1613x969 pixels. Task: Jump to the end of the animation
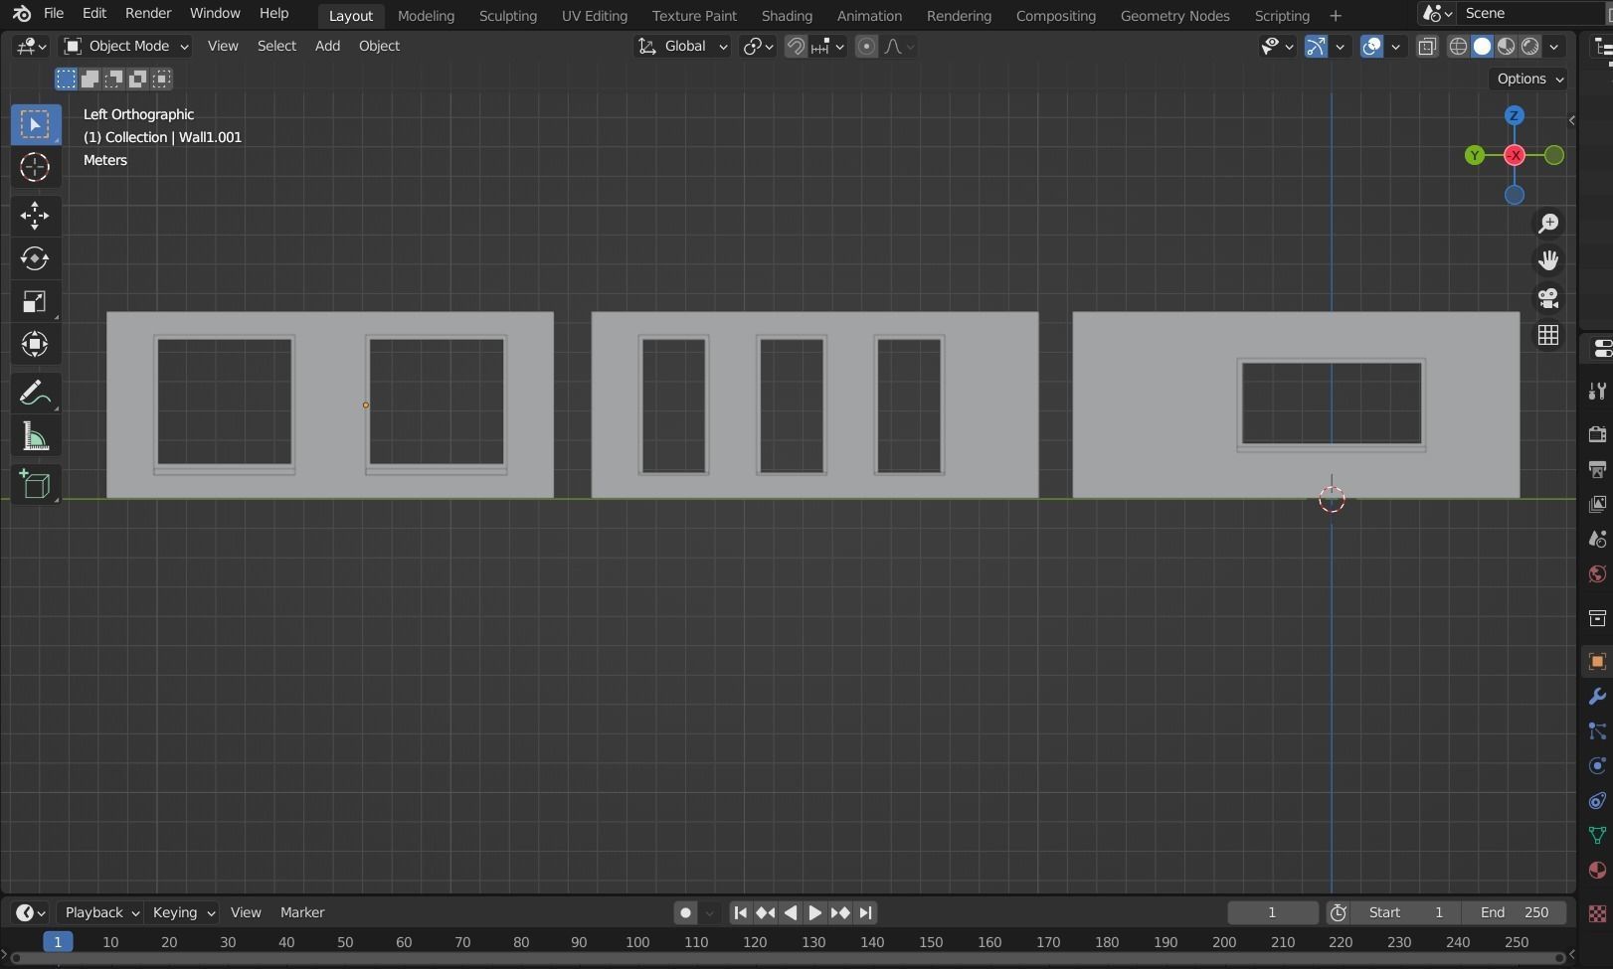[865, 912]
